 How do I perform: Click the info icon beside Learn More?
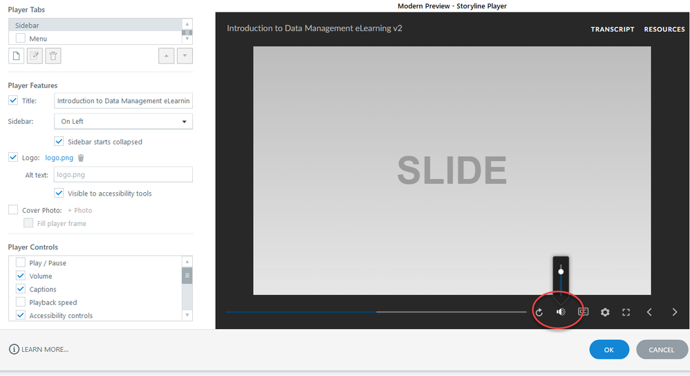point(14,349)
